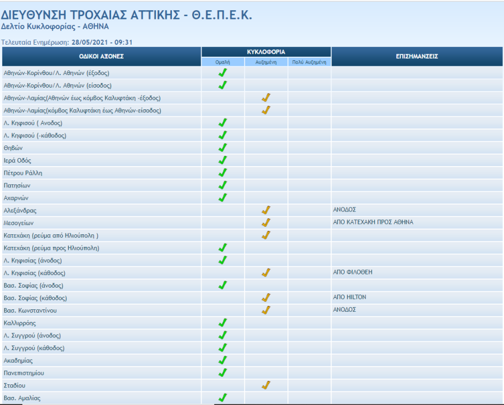The image size is (504, 405).
Task: Click the ΔΙΕΥΘΥΝΣΗ ΤΡΟΧΑΙΑΣ ΑΤΤΙΚΗΣ page title
Action: [127, 15]
